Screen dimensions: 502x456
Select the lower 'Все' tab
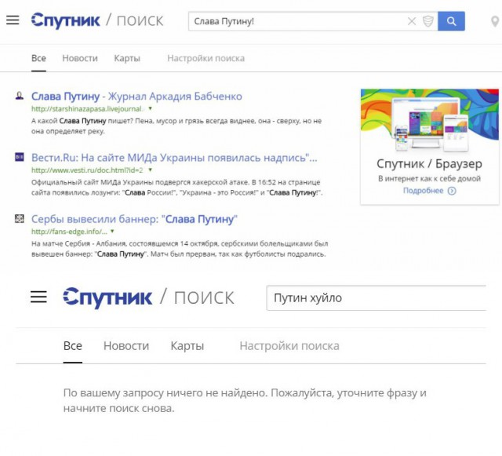point(73,346)
